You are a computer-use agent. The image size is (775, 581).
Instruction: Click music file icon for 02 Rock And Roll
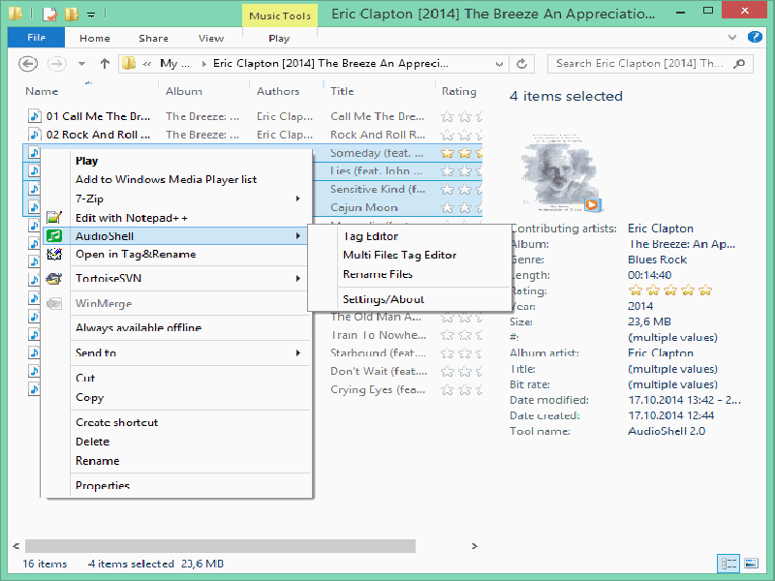(34, 135)
